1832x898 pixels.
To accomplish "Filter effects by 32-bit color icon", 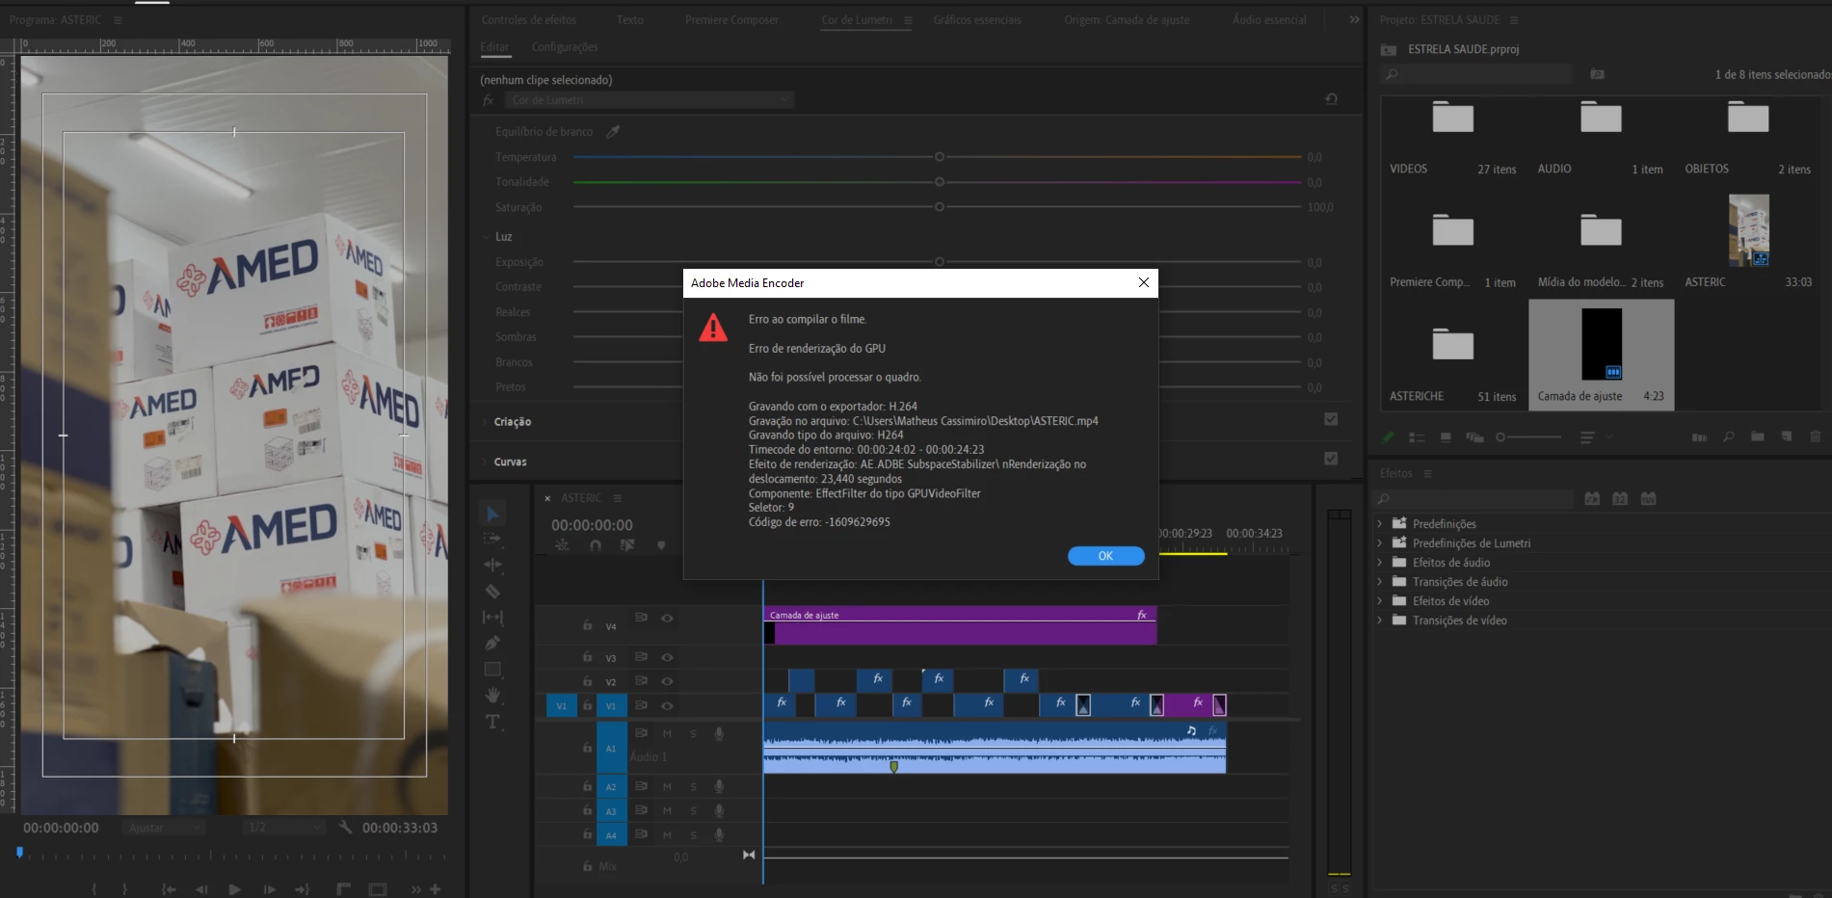I will 1620,499.
